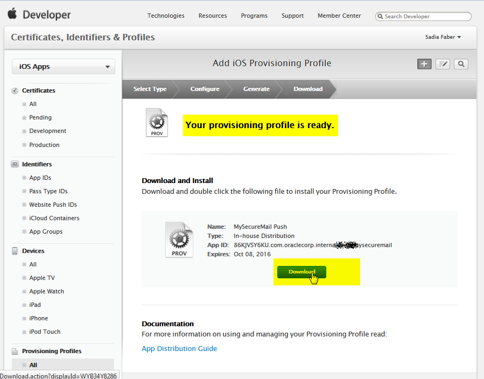The image size is (484, 379).
Task: Open the iOS Apps platform dropdown
Action: pos(64,67)
